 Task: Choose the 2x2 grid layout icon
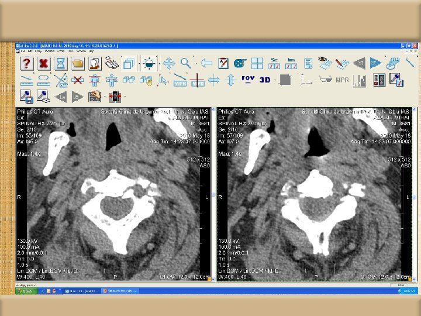(257, 63)
